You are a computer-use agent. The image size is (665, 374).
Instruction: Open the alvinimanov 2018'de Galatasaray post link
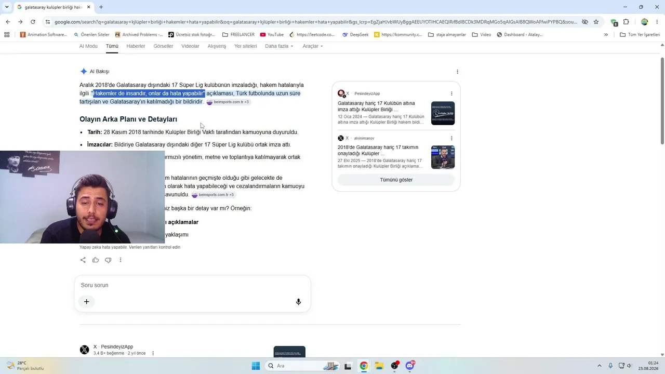[378, 150]
